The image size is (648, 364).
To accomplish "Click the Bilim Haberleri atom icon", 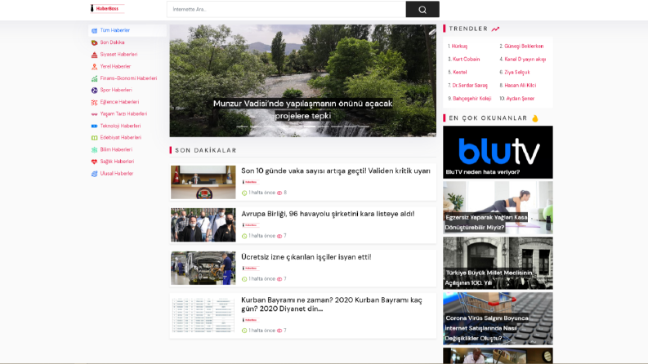I will pyautogui.click(x=94, y=150).
